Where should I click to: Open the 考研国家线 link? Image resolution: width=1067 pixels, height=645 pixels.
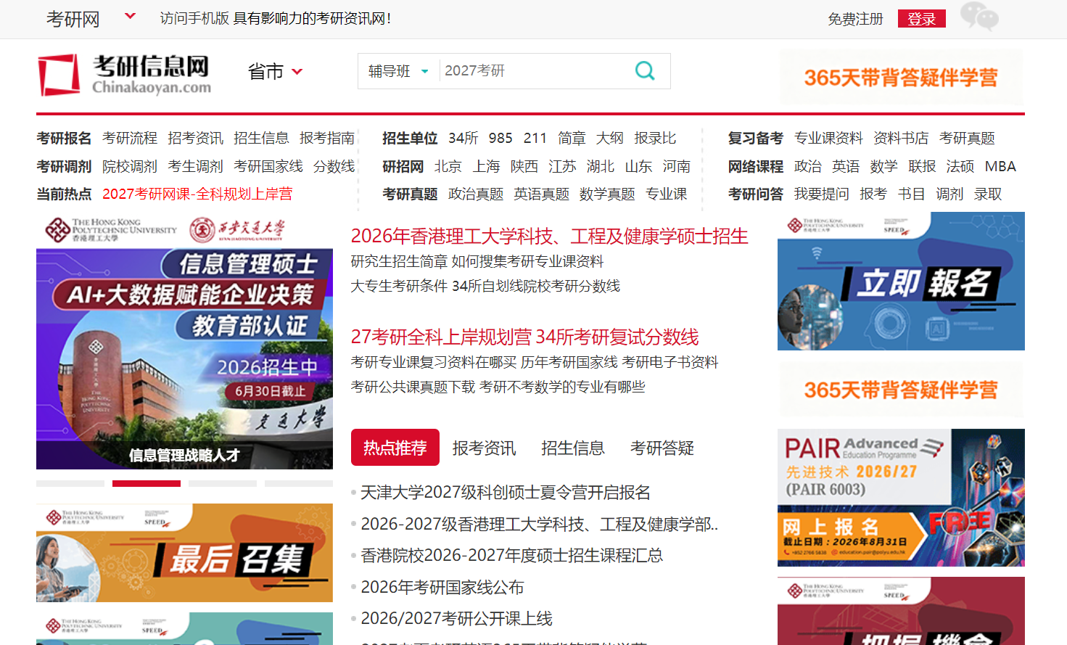(268, 166)
